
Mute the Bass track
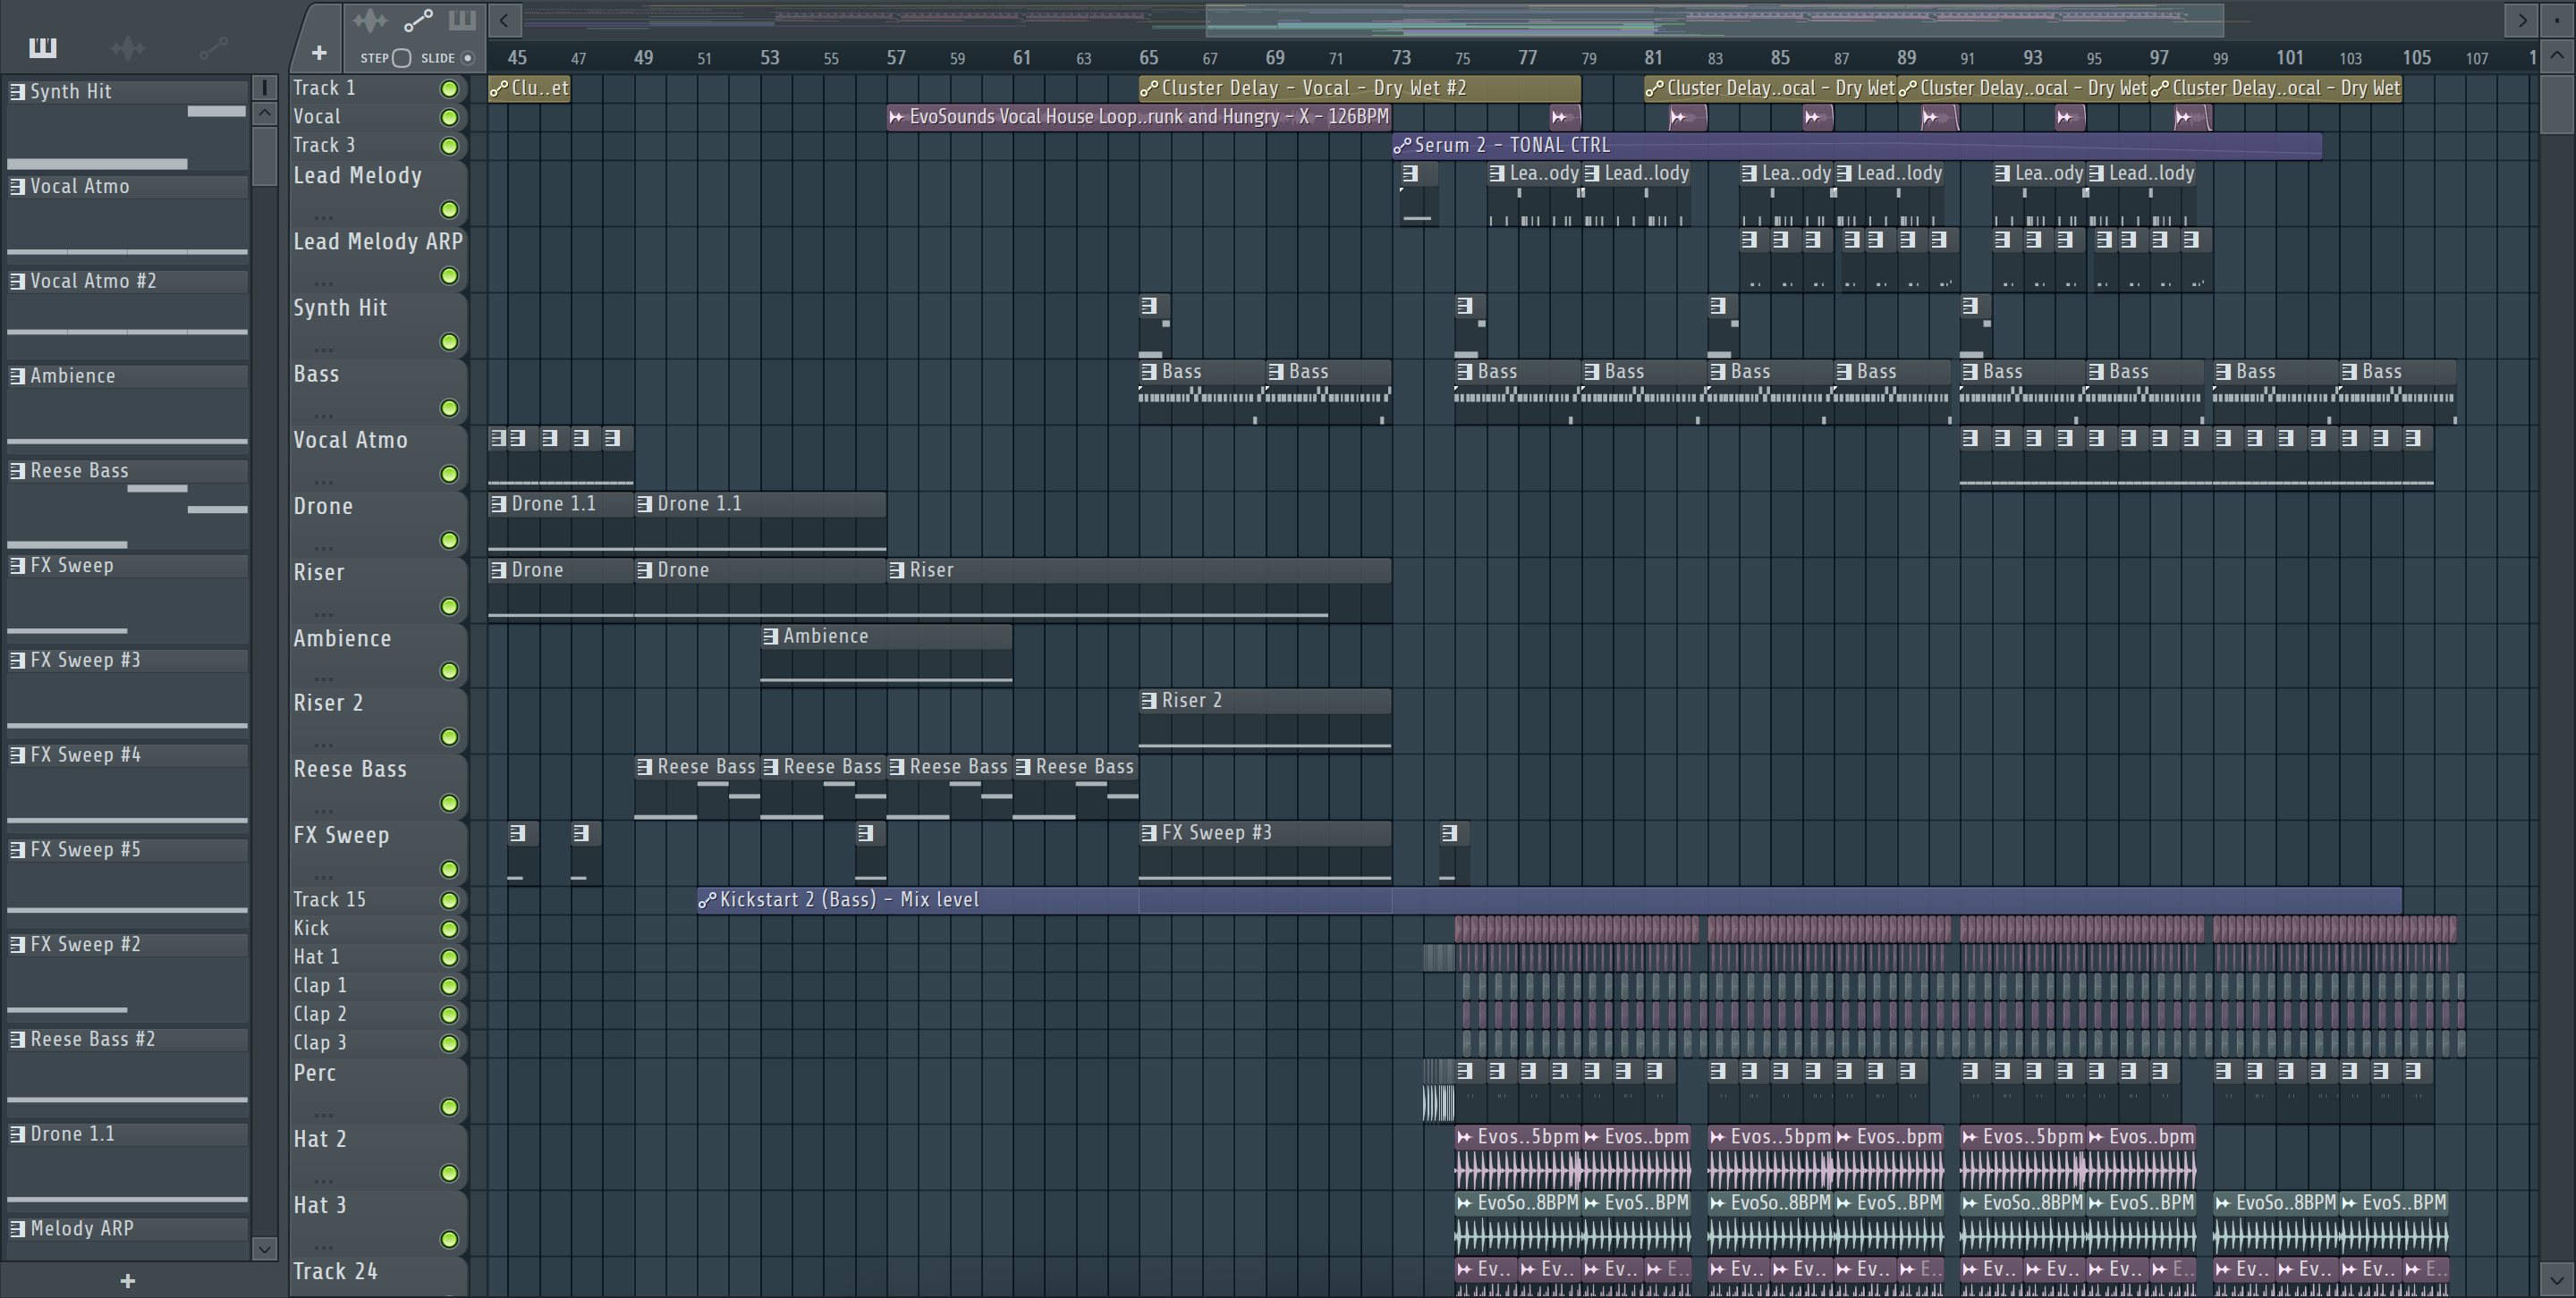tap(450, 408)
